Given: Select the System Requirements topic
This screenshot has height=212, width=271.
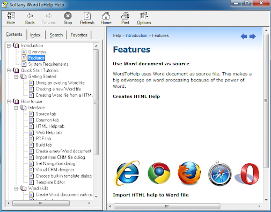Looking at the screenshot, I should (x=48, y=64).
